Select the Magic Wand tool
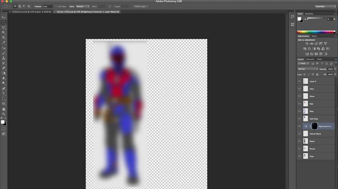This screenshot has height=189, width=338. (4, 33)
